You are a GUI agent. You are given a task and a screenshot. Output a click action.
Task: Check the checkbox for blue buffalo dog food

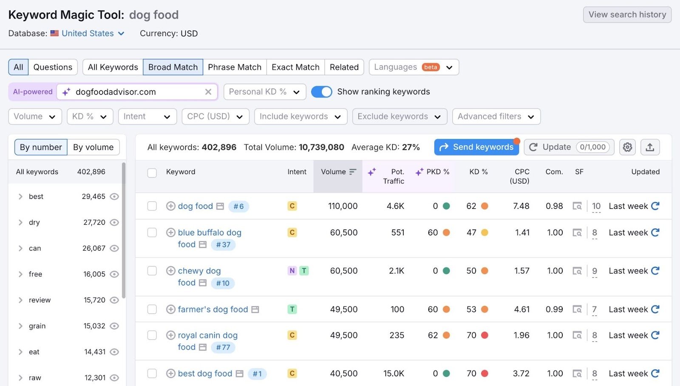click(x=152, y=233)
